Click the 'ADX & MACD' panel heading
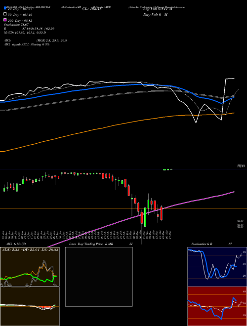Viewport: 247px width, 326px height. (x=16, y=244)
